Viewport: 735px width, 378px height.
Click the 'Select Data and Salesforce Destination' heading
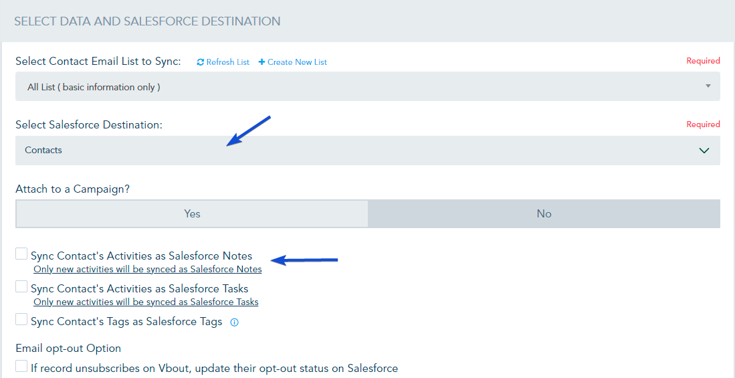point(148,21)
